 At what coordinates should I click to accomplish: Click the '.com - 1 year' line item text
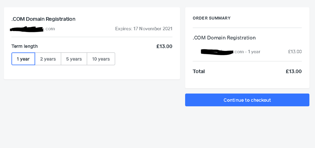247,52
